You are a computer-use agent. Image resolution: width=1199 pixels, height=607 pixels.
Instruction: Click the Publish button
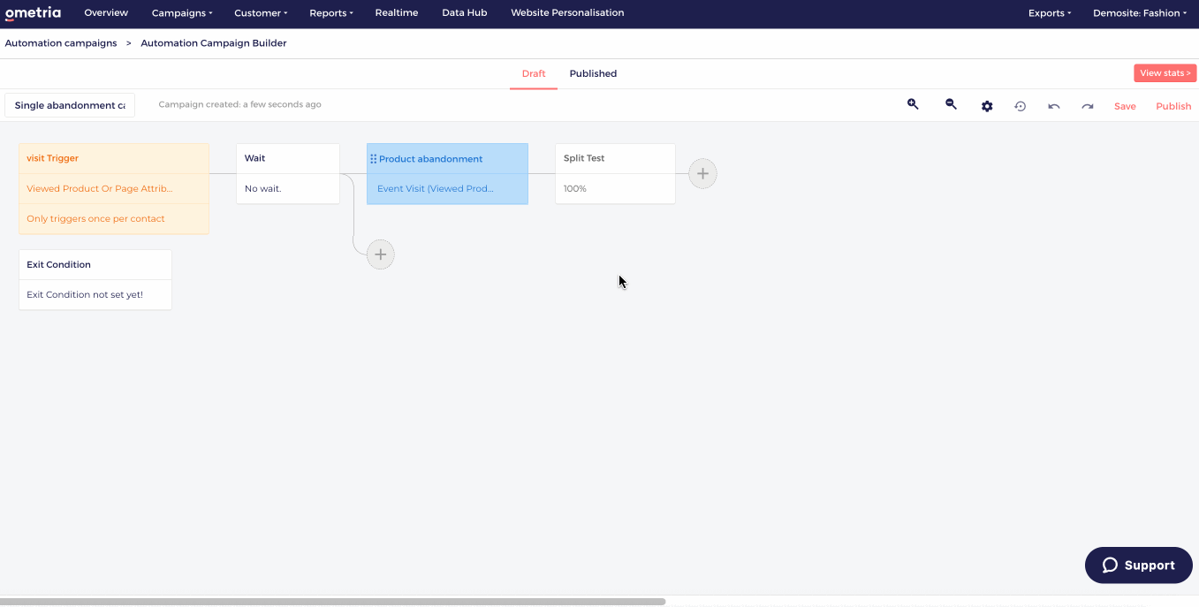tap(1173, 106)
